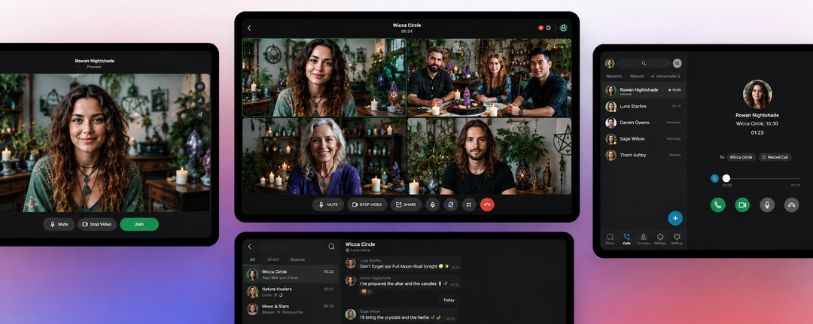Image resolution: width=813 pixels, height=324 pixels.
Task: Click gray microphone button in call details
Action: pos(767,205)
